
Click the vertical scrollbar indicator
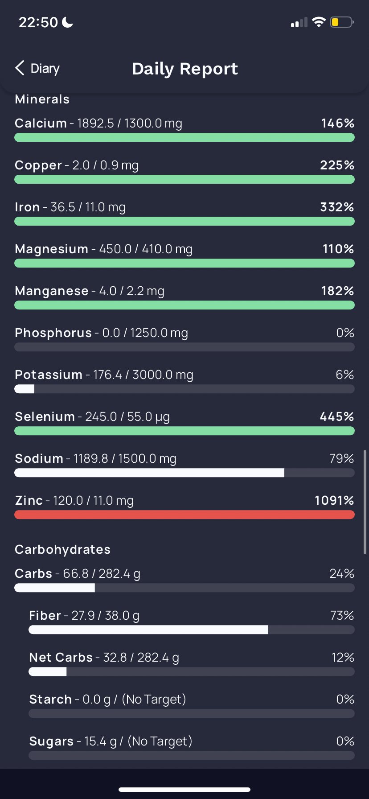click(365, 502)
